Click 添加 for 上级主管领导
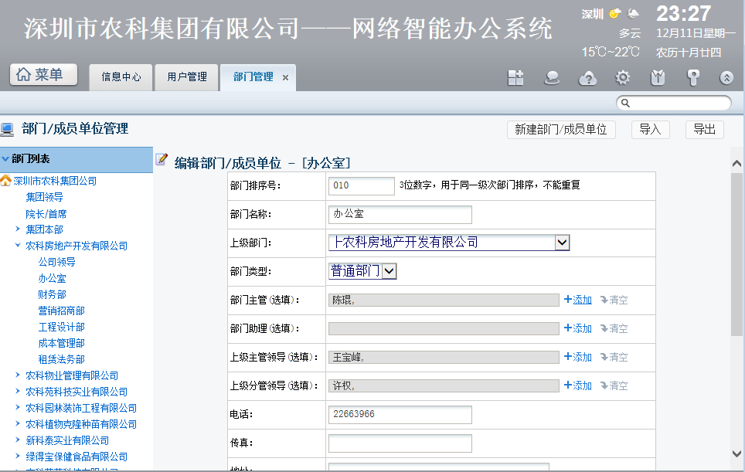 (x=578, y=357)
